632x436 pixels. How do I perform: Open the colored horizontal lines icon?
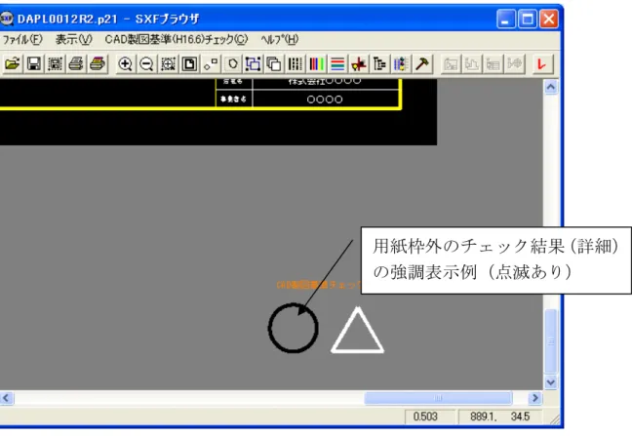click(337, 63)
